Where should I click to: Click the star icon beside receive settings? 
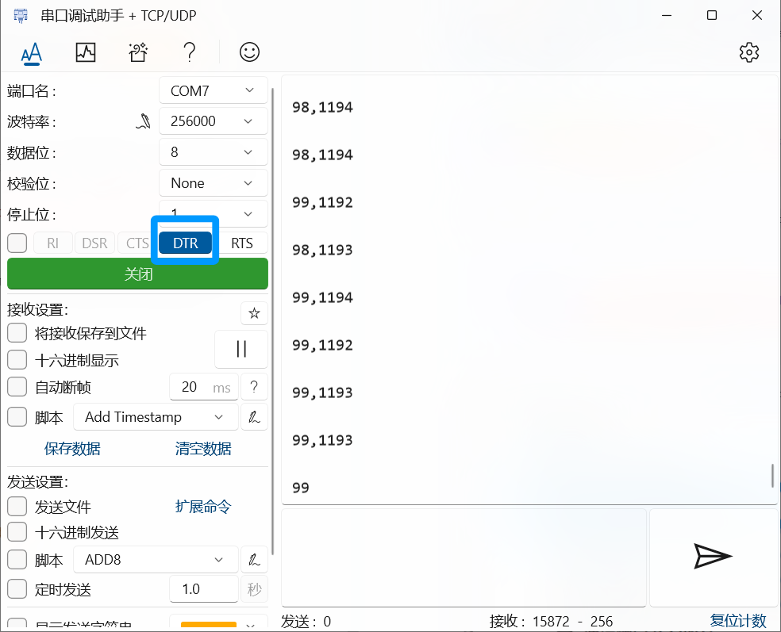[x=254, y=313]
